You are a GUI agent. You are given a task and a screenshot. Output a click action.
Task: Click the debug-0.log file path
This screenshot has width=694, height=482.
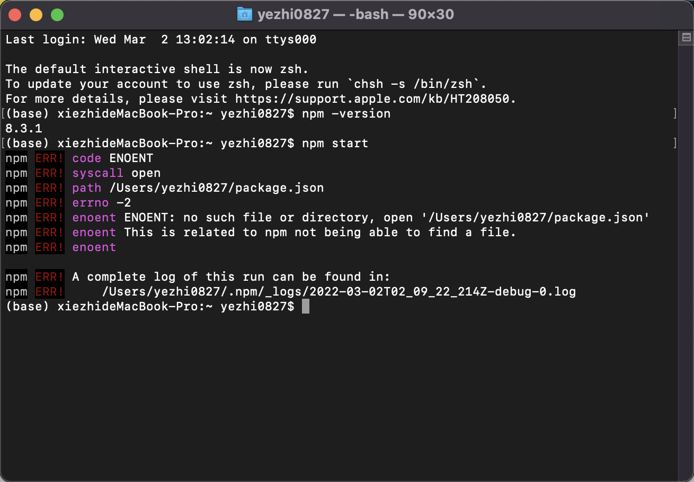tap(339, 291)
